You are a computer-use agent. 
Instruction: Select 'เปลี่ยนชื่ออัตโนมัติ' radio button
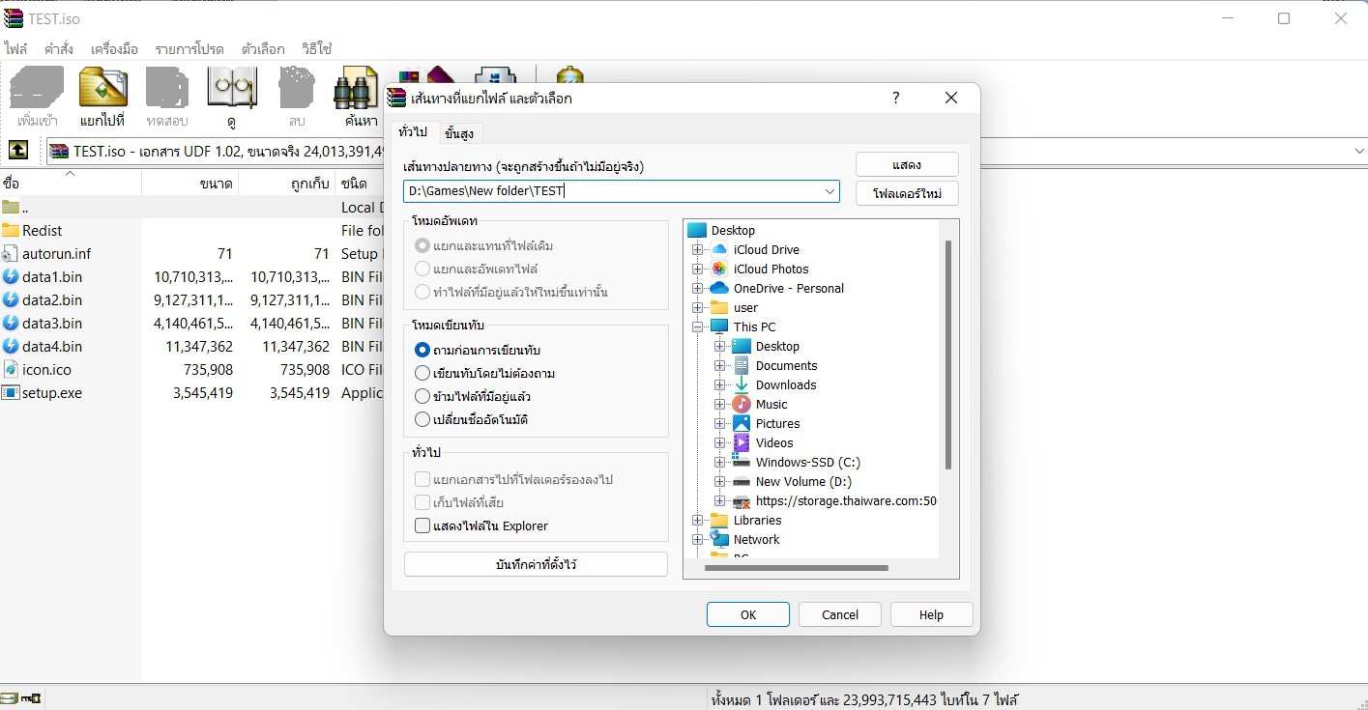pos(422,419)
